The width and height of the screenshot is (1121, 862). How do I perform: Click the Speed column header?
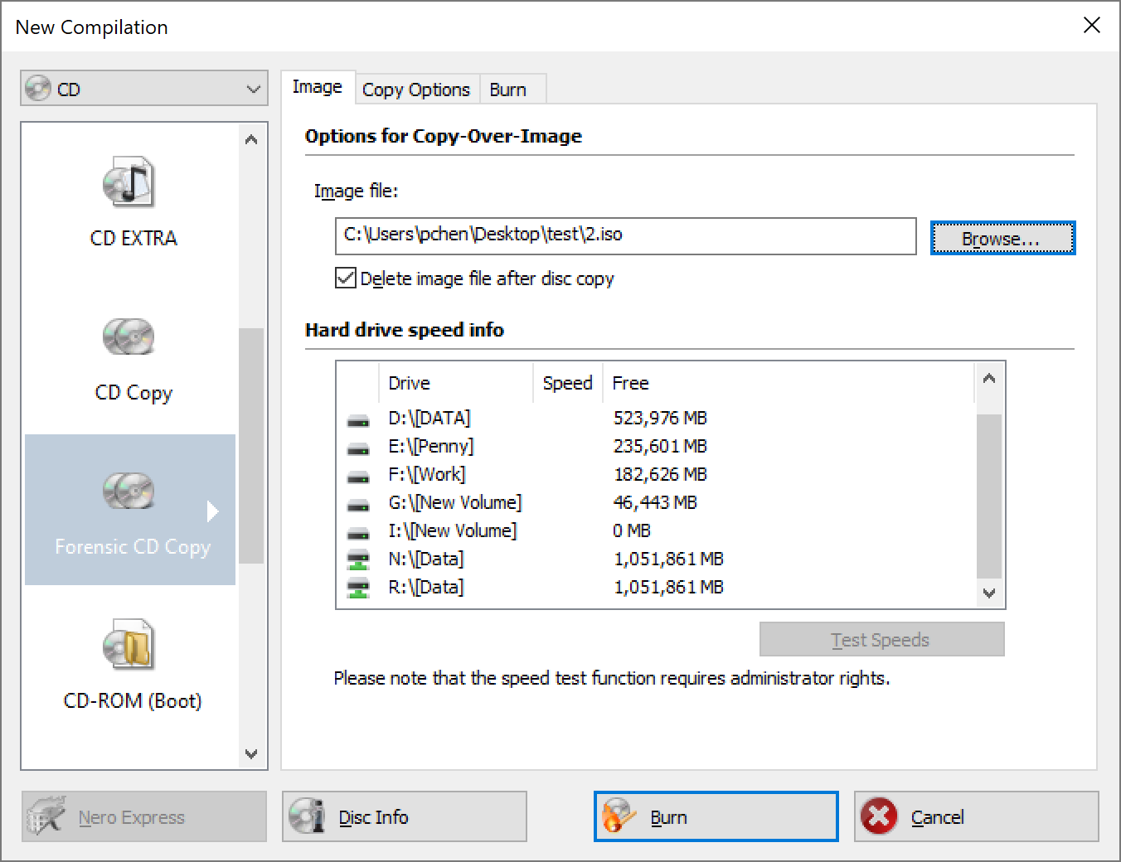(567, 384)
